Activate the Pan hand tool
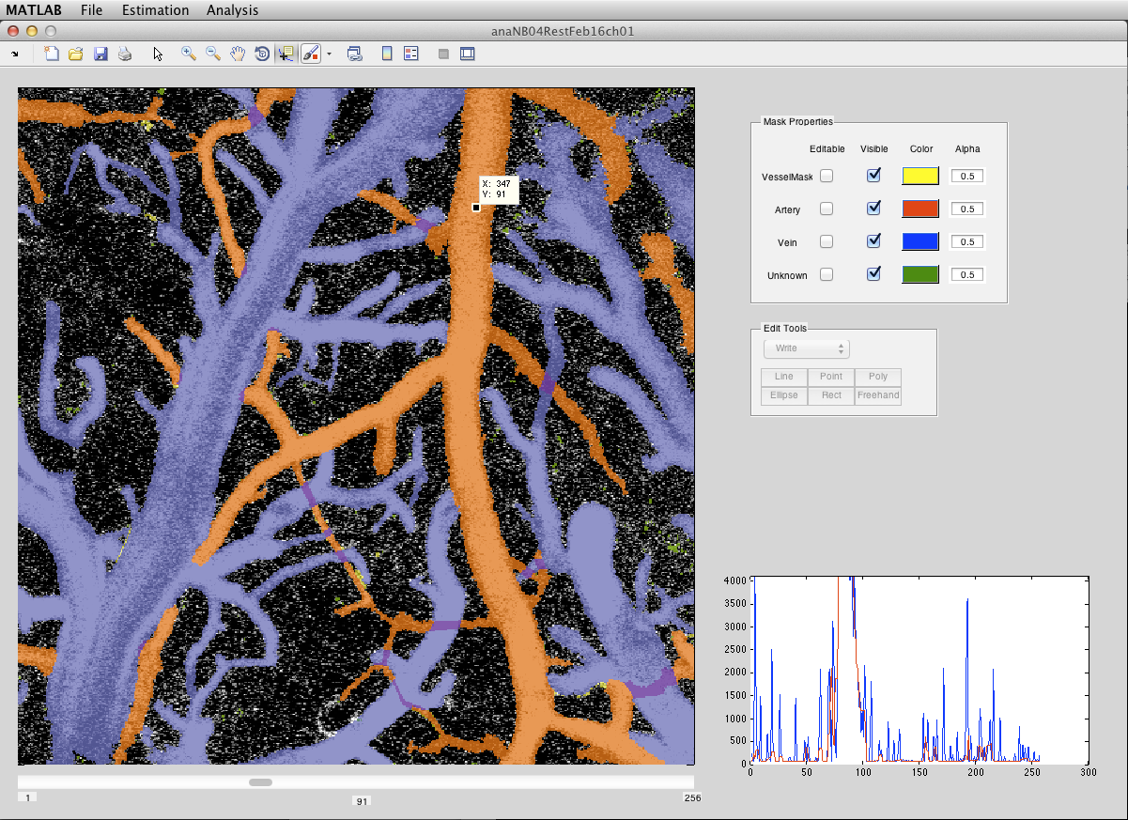This screenshot has height=820, width=1128. [238, 54]
